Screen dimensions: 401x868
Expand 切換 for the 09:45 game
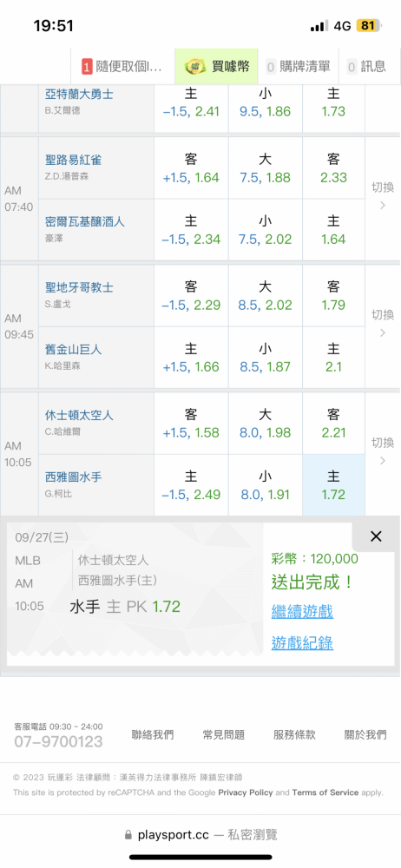pos(382,324)
